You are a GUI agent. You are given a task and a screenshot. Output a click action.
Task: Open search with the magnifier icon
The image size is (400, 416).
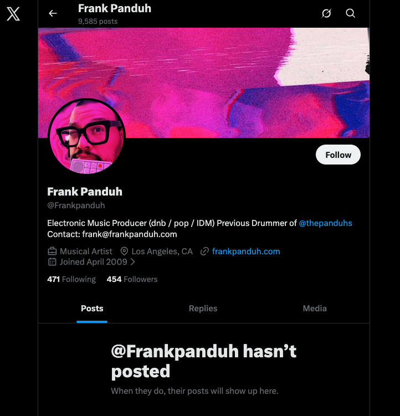pos(350,13)
